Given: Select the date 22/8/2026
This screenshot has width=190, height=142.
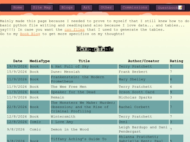Looking at the screenshot, I should point(18,107).
